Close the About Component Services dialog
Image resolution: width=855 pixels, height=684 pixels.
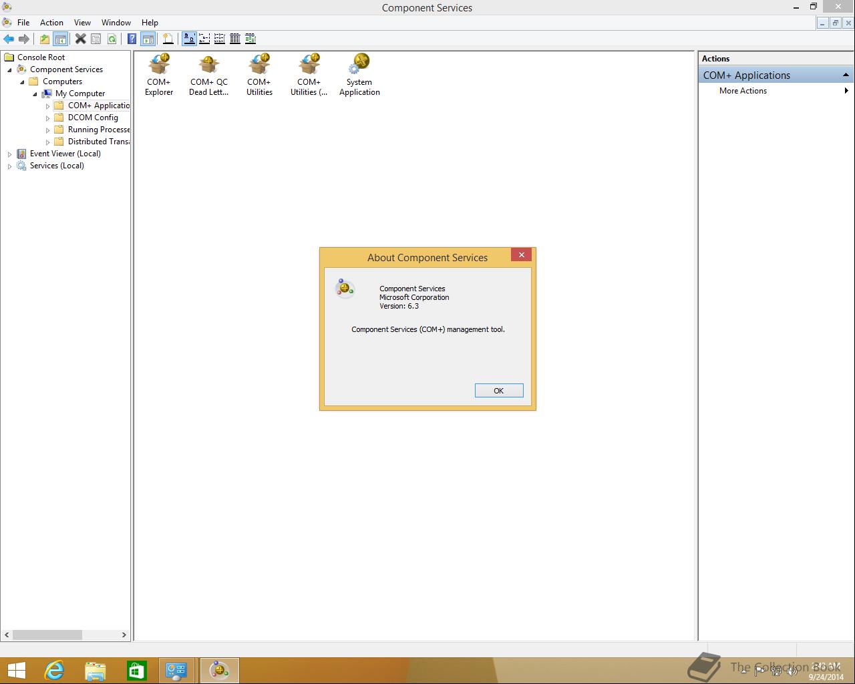522,254
